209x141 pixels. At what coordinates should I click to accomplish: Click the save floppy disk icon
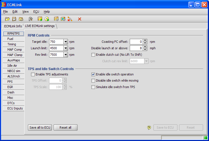14,19
